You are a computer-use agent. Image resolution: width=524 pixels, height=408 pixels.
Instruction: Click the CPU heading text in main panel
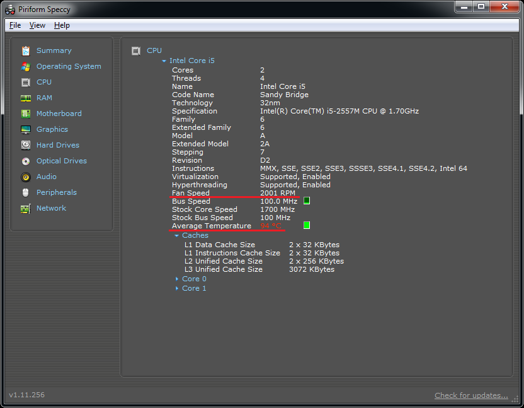click(x=154, y=50)
